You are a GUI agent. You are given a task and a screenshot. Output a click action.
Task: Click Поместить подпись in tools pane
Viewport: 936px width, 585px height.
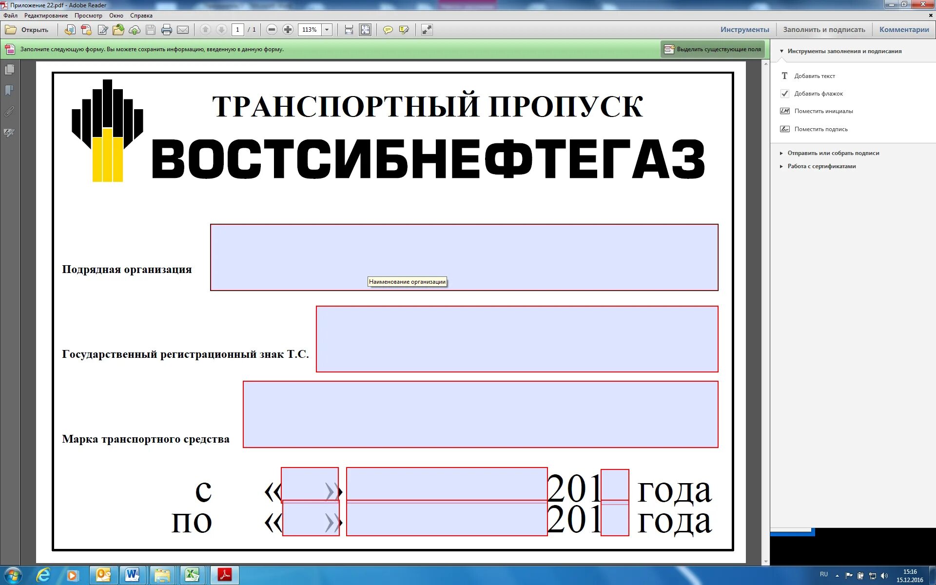(x=820, y=129)
